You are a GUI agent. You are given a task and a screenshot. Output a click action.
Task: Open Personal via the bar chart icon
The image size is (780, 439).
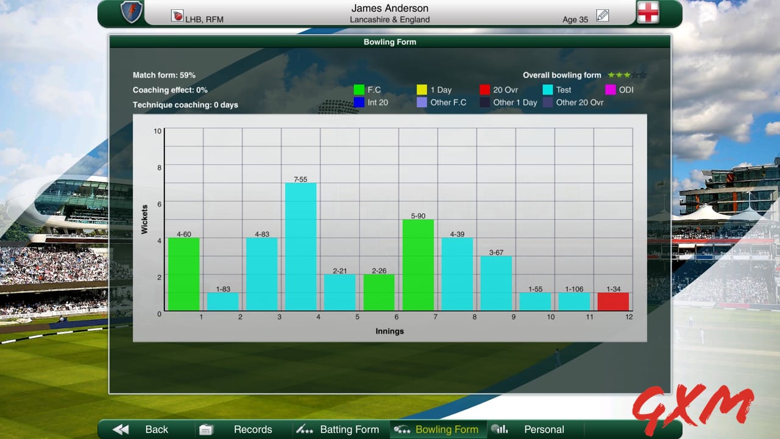500,429
